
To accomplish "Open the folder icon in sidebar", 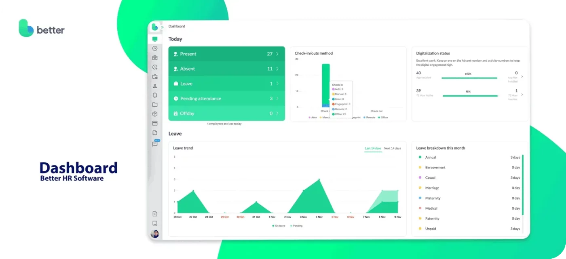I will [155, 105].
